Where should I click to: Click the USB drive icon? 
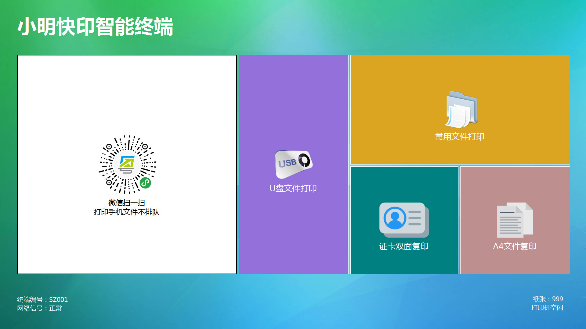[x=294, y=164]
